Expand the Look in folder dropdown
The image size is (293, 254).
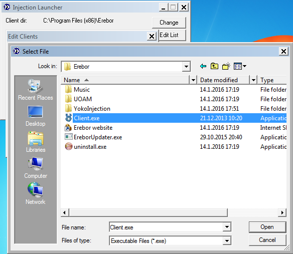(186, 67)
